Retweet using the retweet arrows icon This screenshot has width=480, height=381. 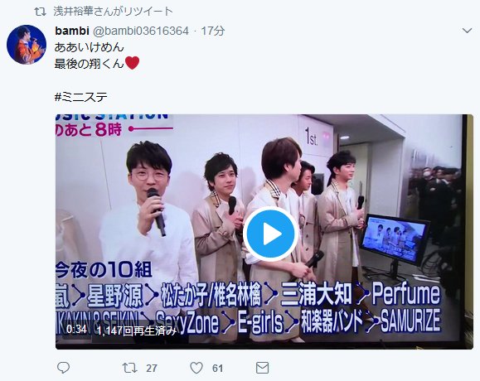(x=130, y=368)
